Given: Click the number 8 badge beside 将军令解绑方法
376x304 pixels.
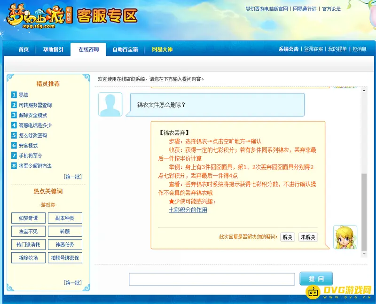Looking at the screenshot, I should pyautogui.click(x=14, y=166).
